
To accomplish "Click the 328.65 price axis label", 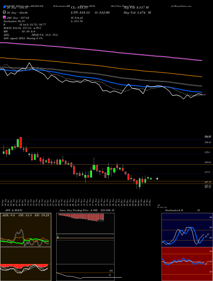I will pyautogui.click(x=208, y=162).
